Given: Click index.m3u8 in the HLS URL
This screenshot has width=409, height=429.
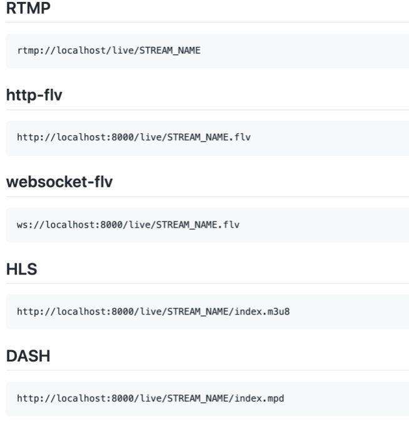Looking at the screenshot, I should pos(262,311).
